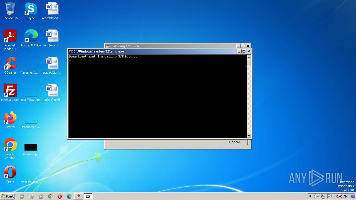Screen dimensions: 356x200
Task: Open Opera from the taskbar
Action: pos(60,196)
